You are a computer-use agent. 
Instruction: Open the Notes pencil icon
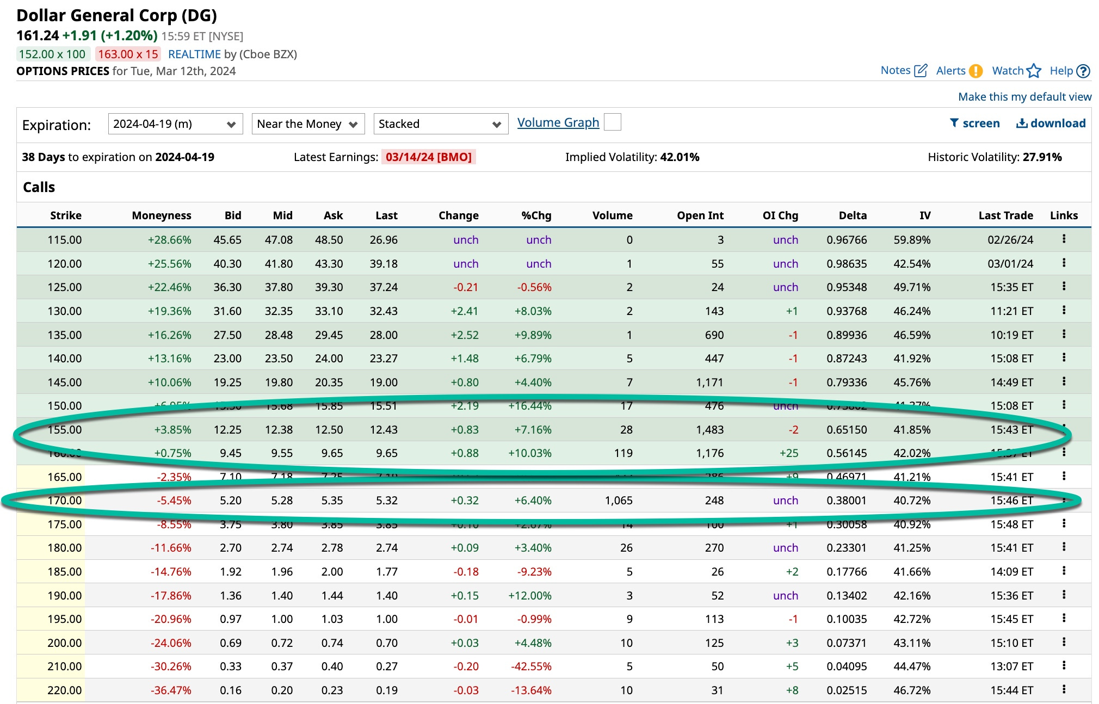click(x=921, y=71)
